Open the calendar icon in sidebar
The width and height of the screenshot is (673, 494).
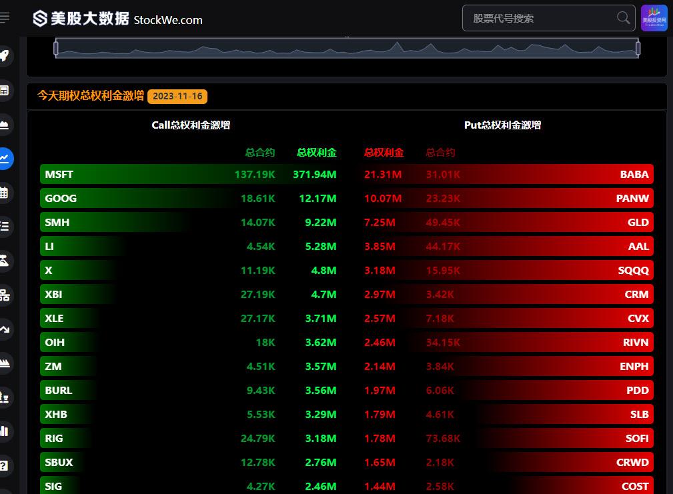(4, 193)
